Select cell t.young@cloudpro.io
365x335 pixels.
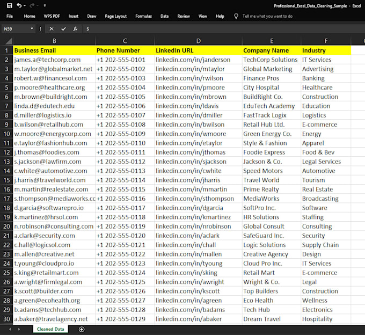point(54,263)
